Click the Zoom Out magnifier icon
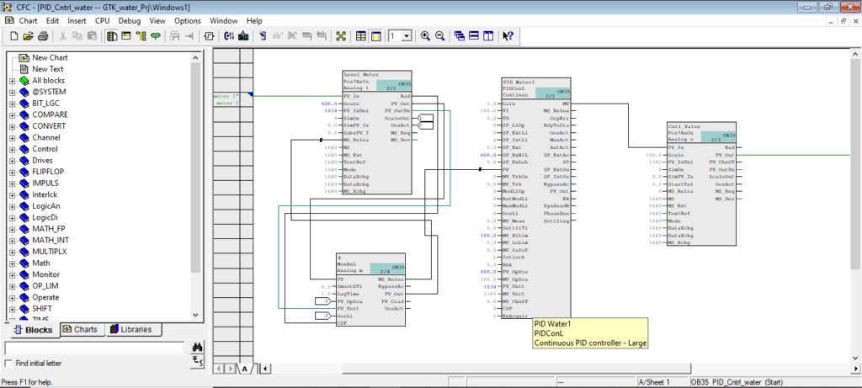862x388 pixels. coord(441,36)
